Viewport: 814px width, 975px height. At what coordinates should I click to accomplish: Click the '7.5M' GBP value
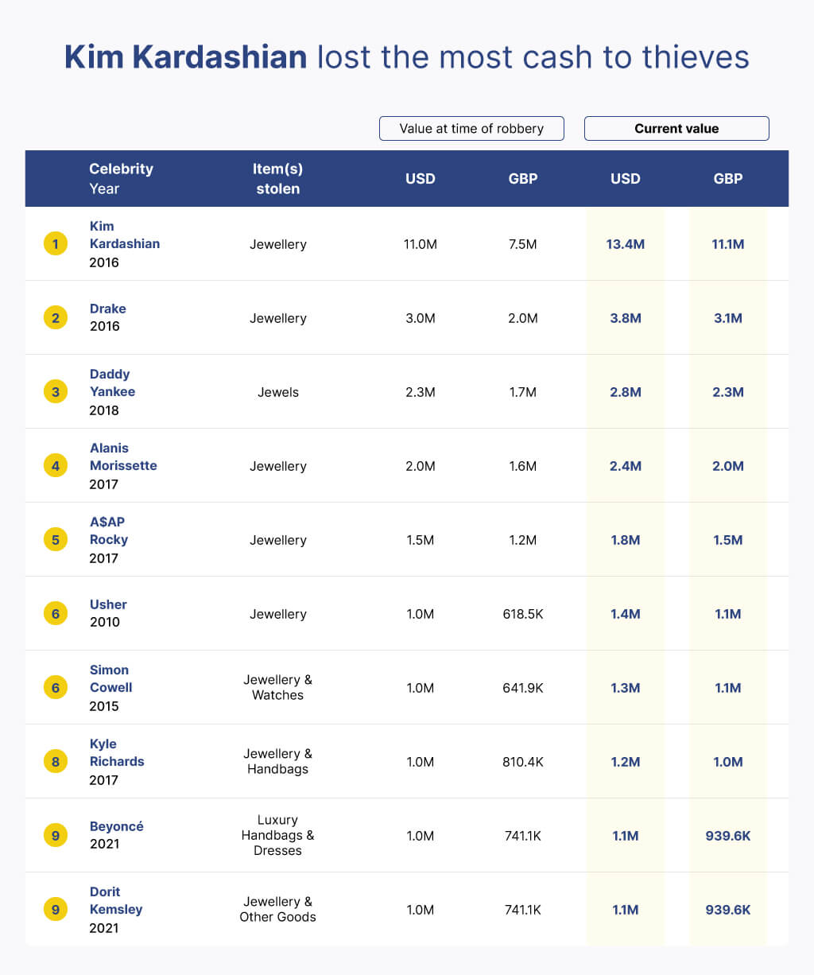(x=523, y=244)
